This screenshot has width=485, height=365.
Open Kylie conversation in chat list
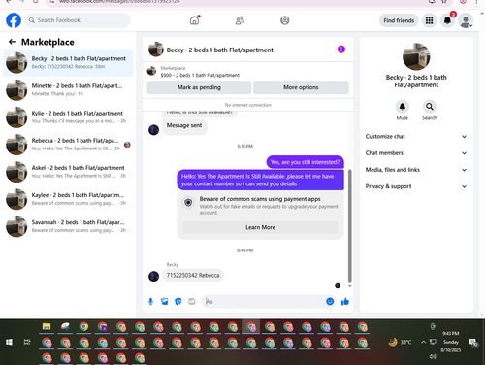[x=68, y=117]
